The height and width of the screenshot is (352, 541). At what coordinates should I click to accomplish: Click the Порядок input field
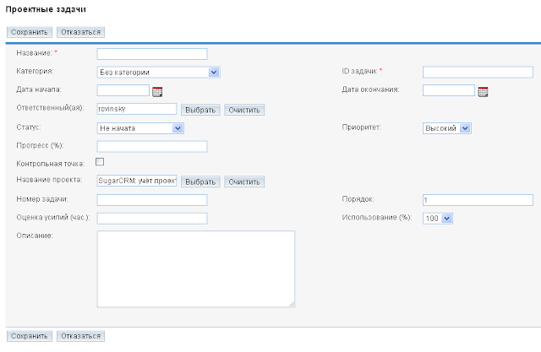(x=477, y=200)
